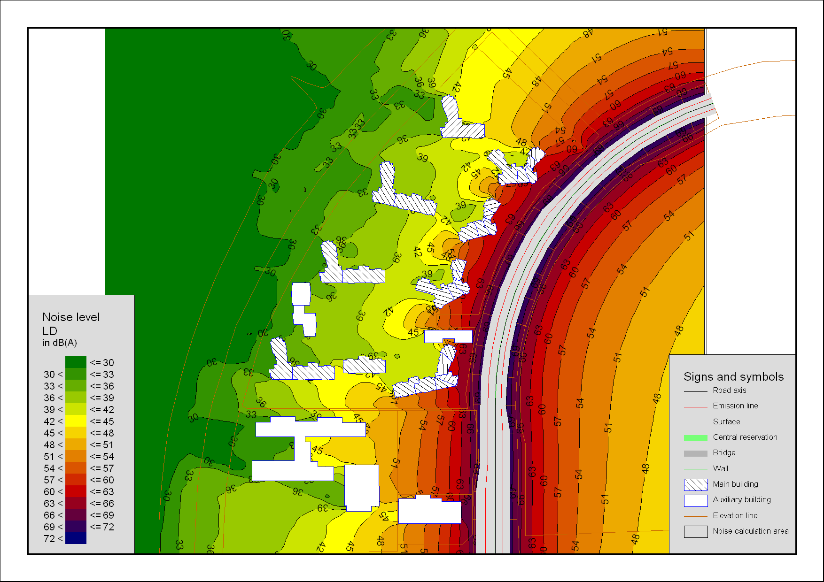Select the dark blue 72 < color swatch
824x582 pixels.
point(76,538)
